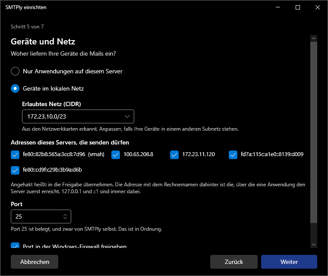Image resolution: width=328 pixels, height=276 pixels.
Task: Decrease the port with the stepper down arrow
Action: [65, 218]
